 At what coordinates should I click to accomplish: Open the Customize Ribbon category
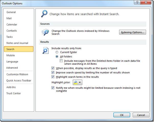point(19,74)
